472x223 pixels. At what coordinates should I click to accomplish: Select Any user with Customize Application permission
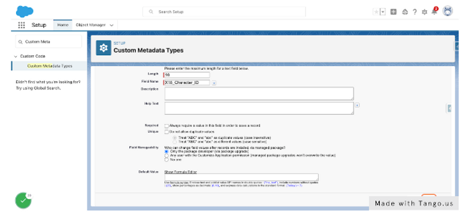pos(166,156)
